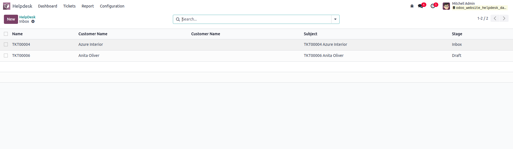513x149 pixels.
Task: Click the HelpDesk breadcrumb link
Action: [27, 17]
